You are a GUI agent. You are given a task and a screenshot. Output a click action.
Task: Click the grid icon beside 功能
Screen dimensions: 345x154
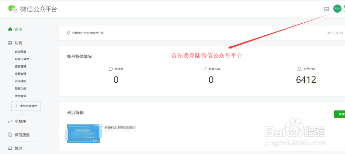click(x=10, y=43)
